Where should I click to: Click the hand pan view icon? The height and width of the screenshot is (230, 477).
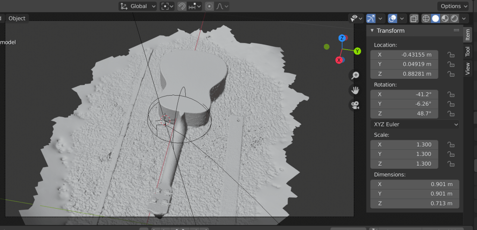point(355,90)
